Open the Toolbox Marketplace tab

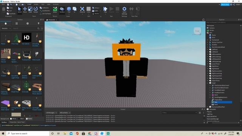click(x=6, y=23)
